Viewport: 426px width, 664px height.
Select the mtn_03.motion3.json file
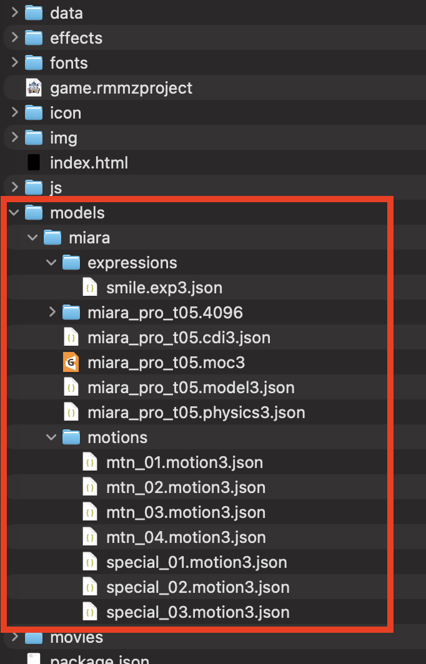pyautogui.click(x=186, y=512)
